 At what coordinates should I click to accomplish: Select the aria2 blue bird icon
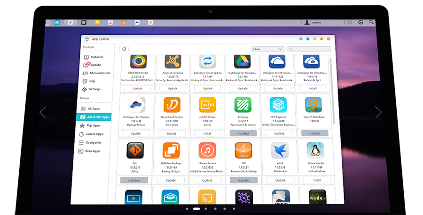pyautogui.click(x=280, y=150)
